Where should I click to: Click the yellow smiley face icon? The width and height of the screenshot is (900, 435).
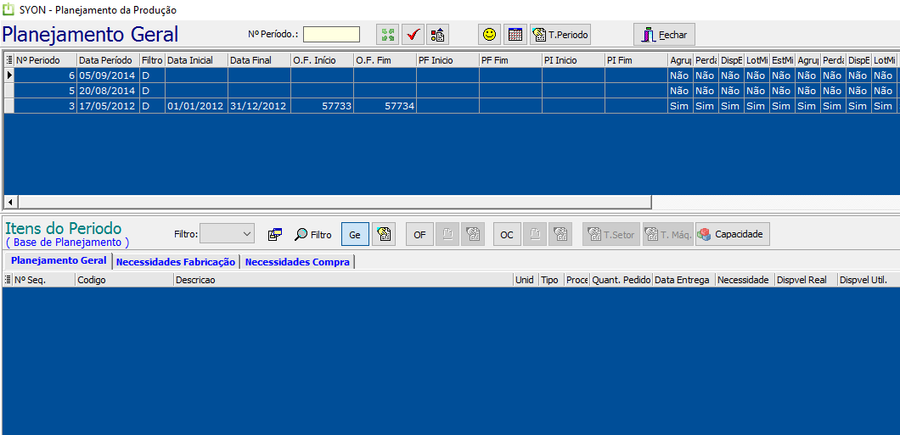(489, 35)
